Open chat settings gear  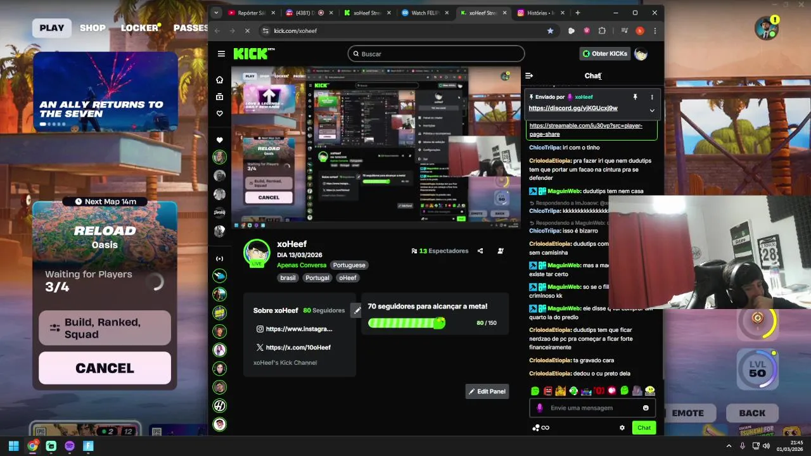coord(622,427)
